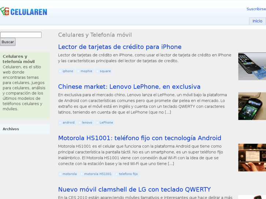Viewport: 266px width, 199px height.
Task: Select the motorola tag
Action: [68, 174]
